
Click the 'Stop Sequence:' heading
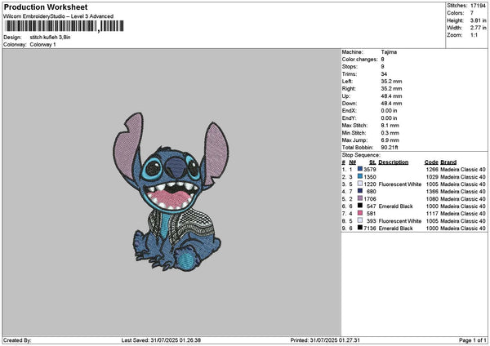pos(361,155)
